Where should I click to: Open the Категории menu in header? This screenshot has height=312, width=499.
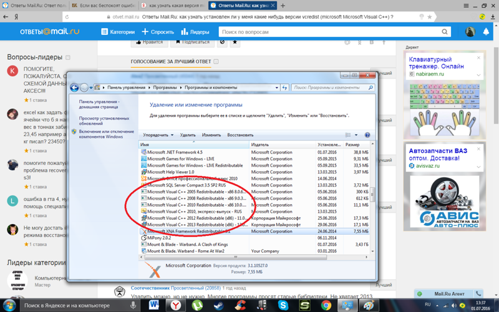[119, 32]
